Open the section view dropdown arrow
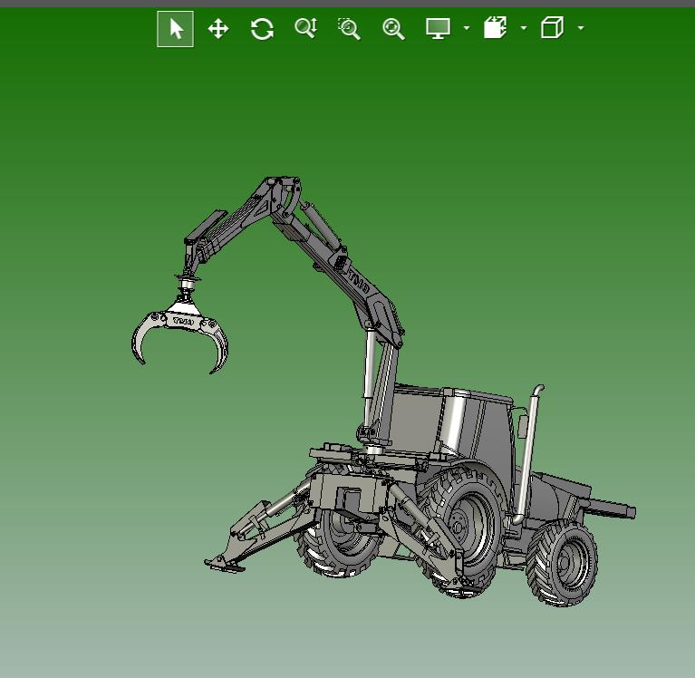695x678 pixels. (524, 28)
